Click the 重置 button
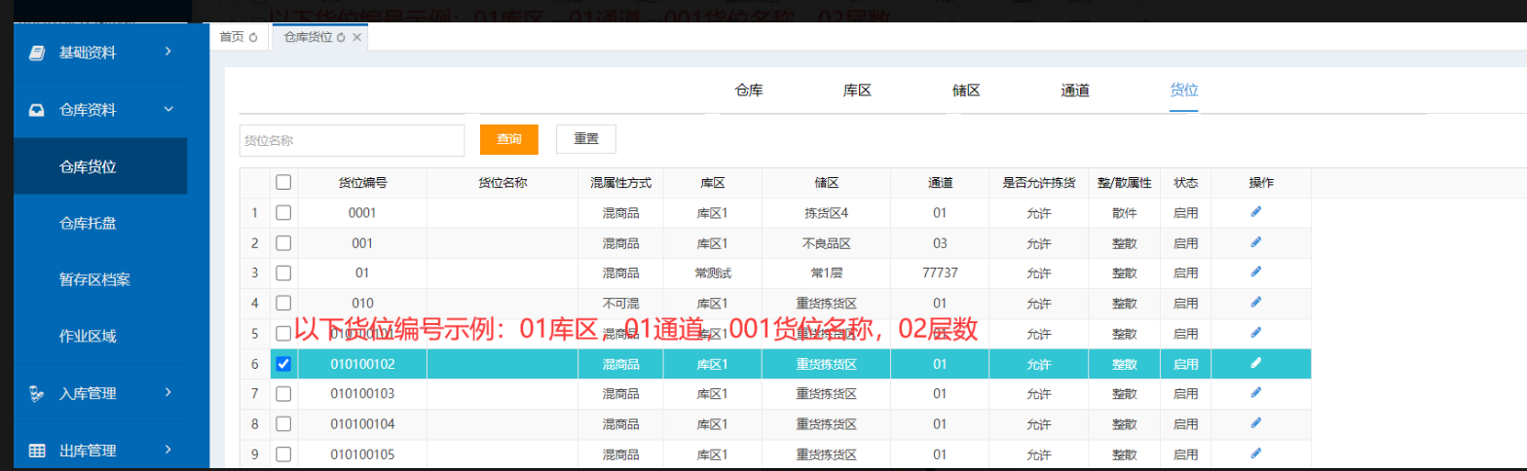 tap(585, 139)
